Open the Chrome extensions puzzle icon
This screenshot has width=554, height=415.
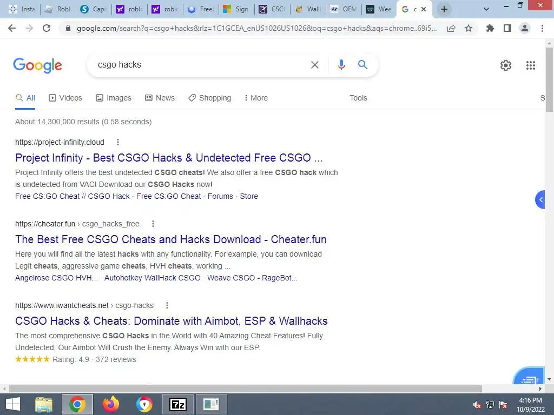tap(490, 28)
